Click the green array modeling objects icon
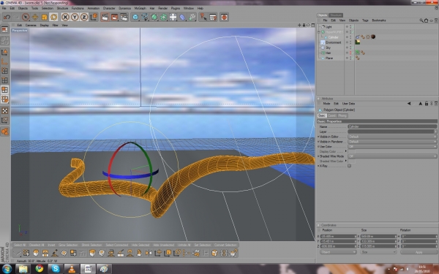The image size is (439, 274). point(163,17)
